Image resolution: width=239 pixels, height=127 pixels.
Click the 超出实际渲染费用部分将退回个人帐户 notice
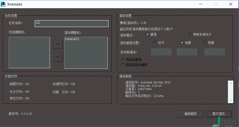coord(146,29)
